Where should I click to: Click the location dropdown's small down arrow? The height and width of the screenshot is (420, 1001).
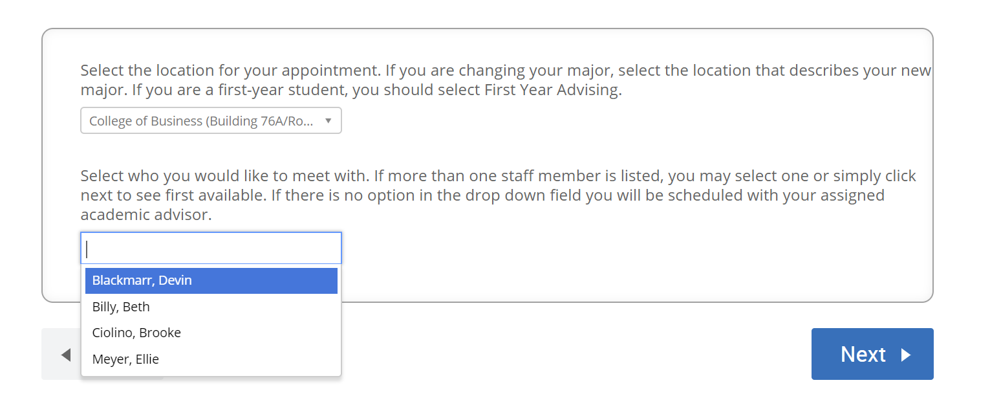point(328,121)
